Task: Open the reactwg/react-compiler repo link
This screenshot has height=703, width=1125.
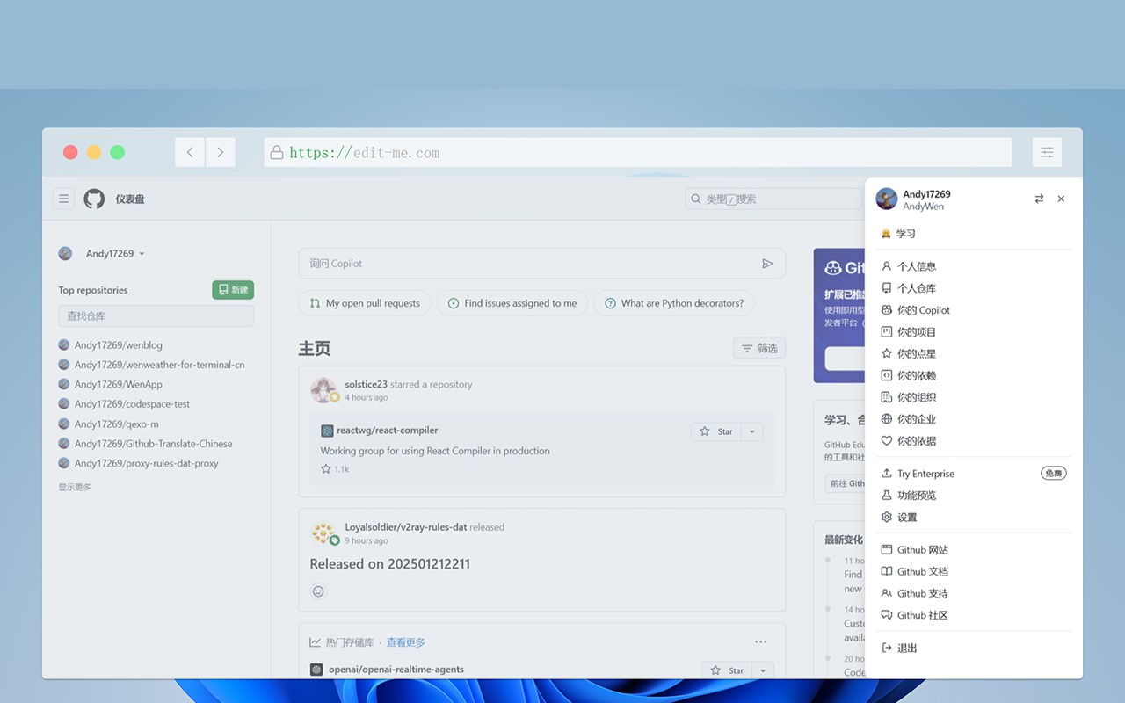Action: click(388, 431)
